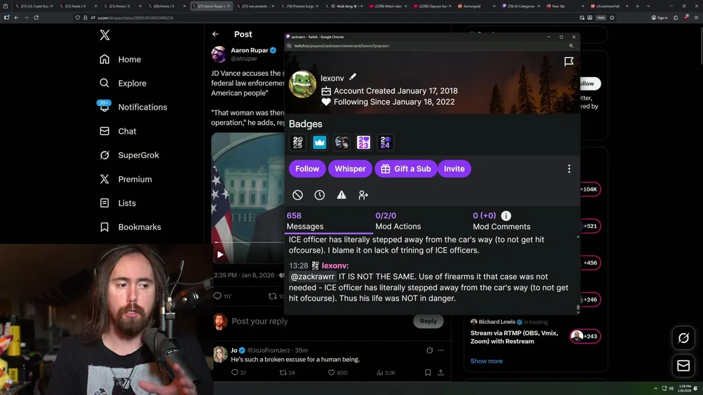This screenshot has width=703, height=395.
Task: Click the flag report icon on viewer card
Action: click(569, 61)
